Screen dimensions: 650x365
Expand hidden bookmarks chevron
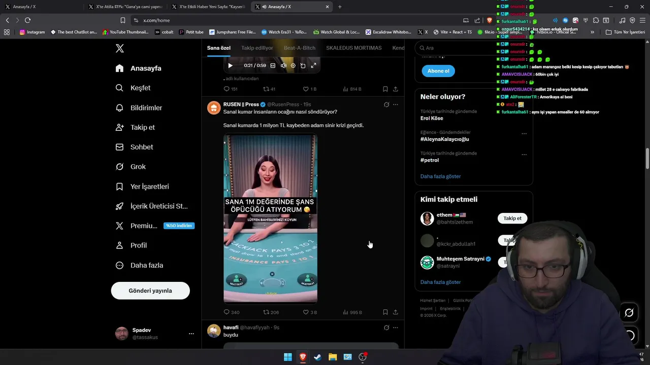click(x=592, y=32)
